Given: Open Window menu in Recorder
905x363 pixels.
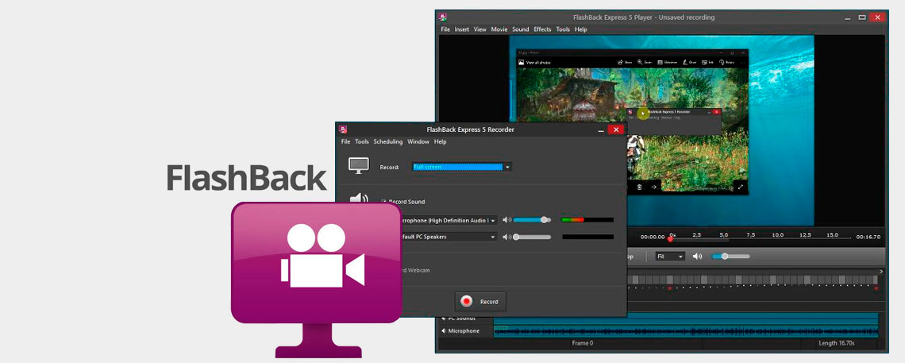Looking at the screenshot, I should pos(418,142).
